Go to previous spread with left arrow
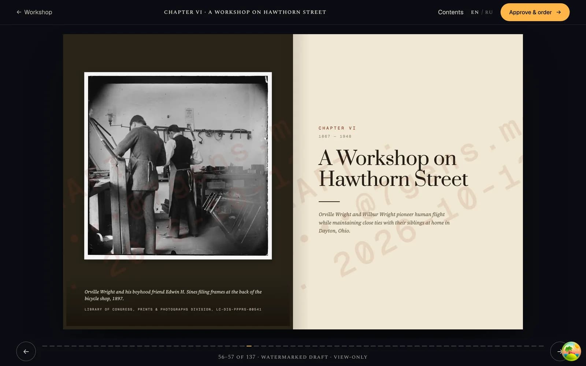This screenshot has height=366, width=586. pyautogui.click(x=26, y=351)
